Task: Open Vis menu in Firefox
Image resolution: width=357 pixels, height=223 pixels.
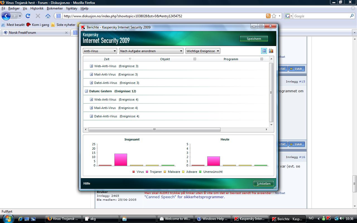Action: pyautogui.click(x=25, y=8)
